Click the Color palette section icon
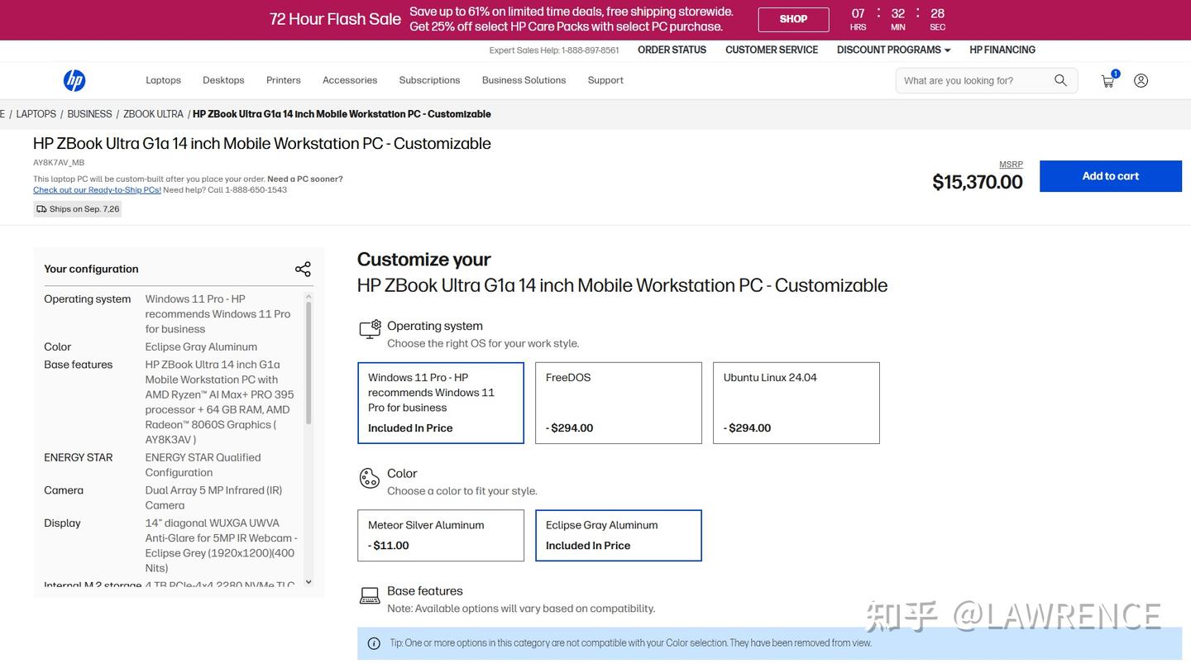 coord(370,478)
